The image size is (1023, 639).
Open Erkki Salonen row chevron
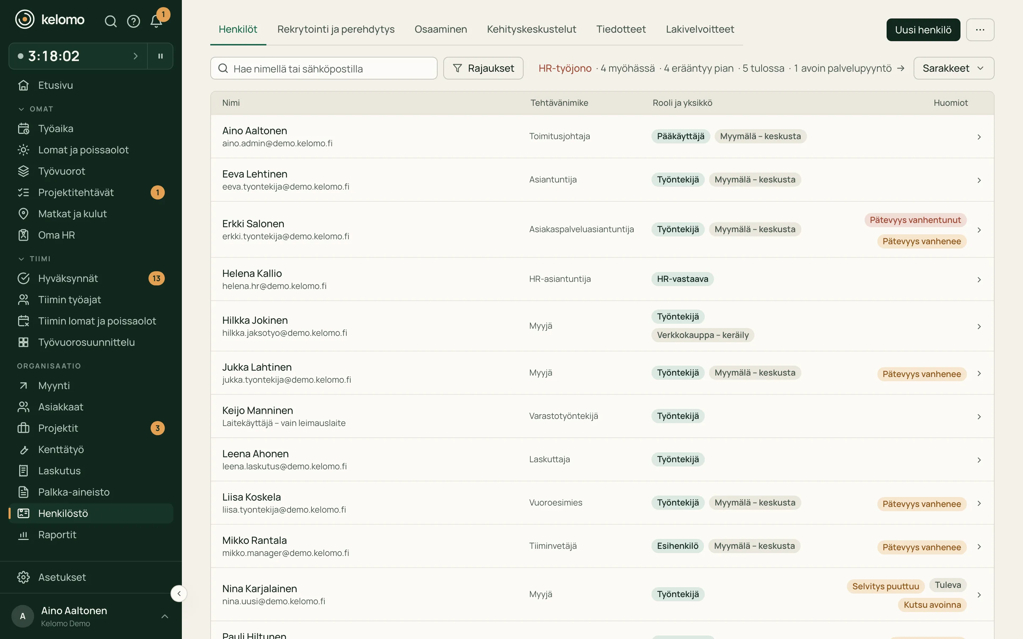click(x=979, y=230)
